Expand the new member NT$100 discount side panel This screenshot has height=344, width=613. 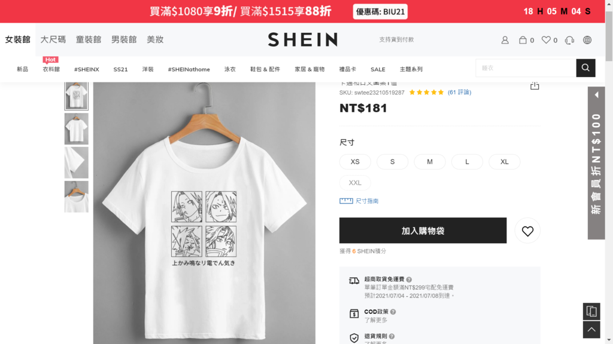coord(596,163)
